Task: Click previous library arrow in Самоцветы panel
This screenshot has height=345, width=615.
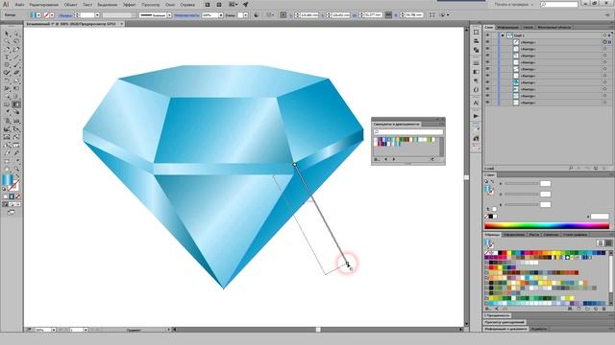Action: point(386,159)
